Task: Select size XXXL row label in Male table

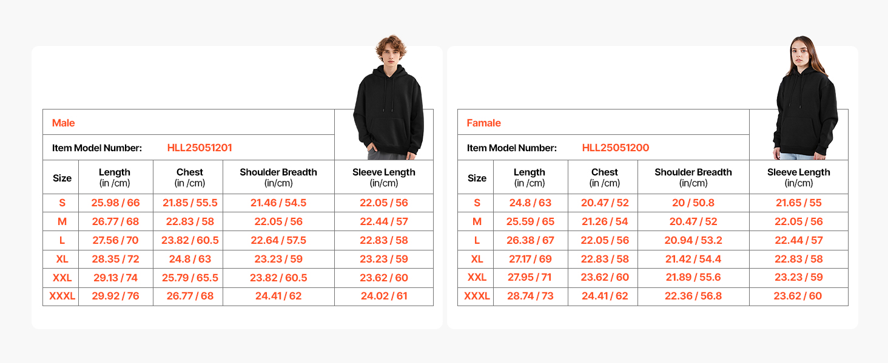Action: tap(61, 296)
